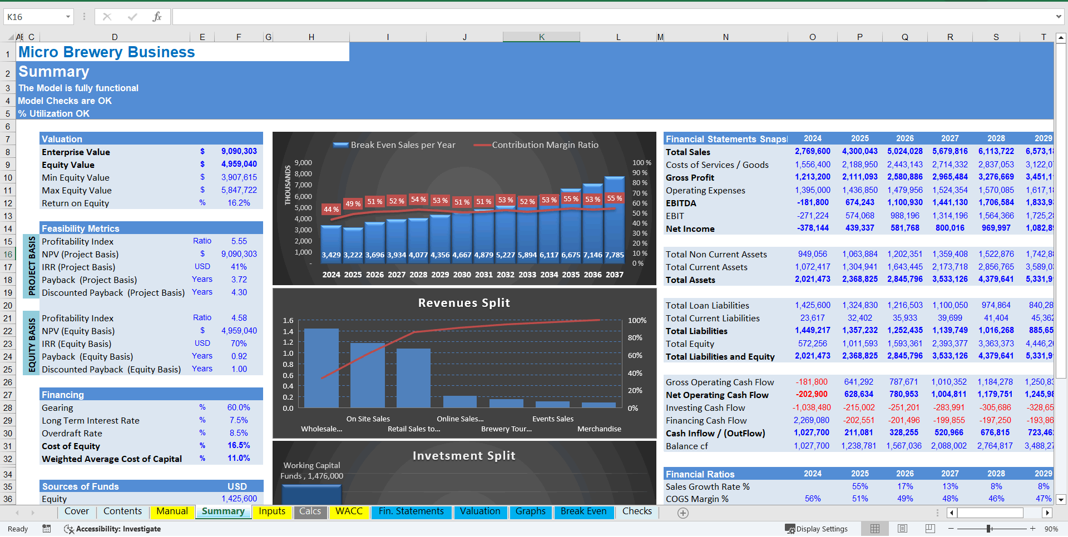This screenshot has height=537, width=1068.
Task: Switch to Page Layout view
Action: [902, 529]
